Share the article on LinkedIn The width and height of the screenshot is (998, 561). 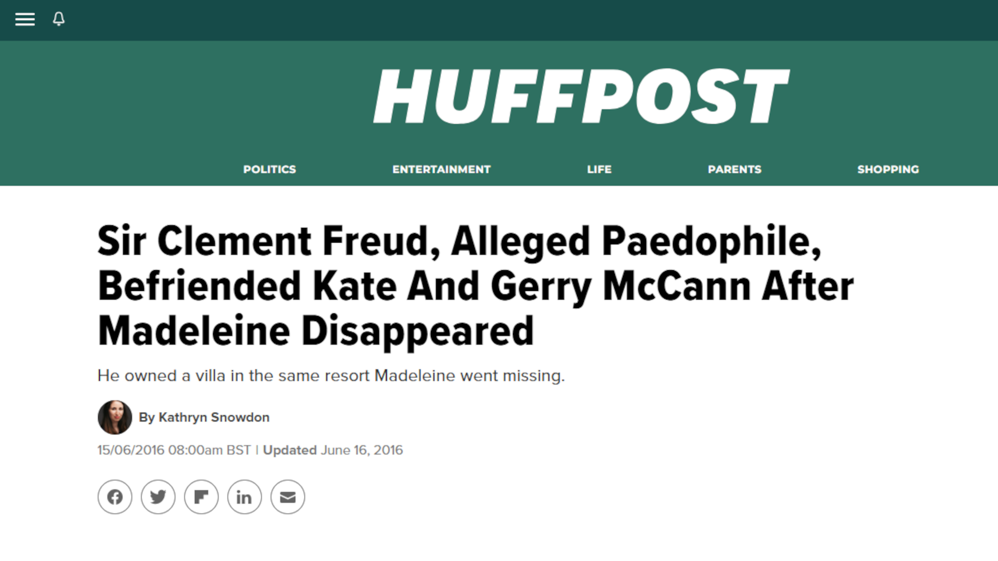tap(244, 497)
